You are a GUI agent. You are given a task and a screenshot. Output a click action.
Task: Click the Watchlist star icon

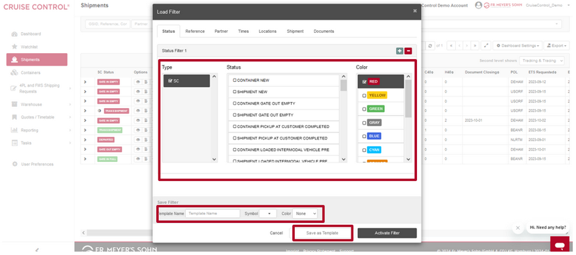coord(14,47)
